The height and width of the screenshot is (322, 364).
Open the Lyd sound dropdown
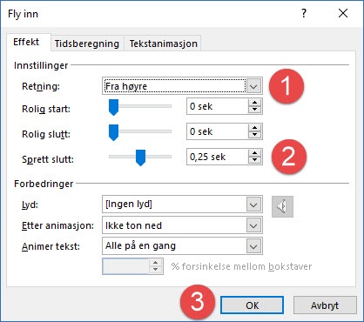tap(253, 205)
